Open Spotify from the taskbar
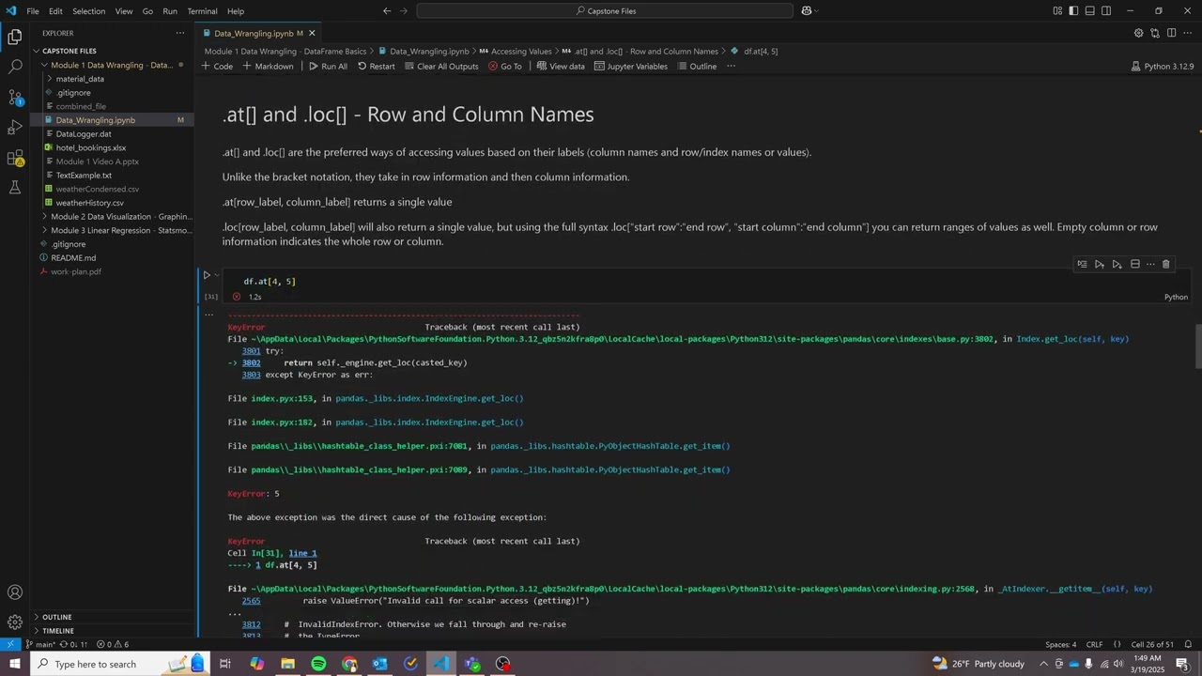Image resolution: width=1202 pixels, height=676 pixels. (x=318, y=664)
